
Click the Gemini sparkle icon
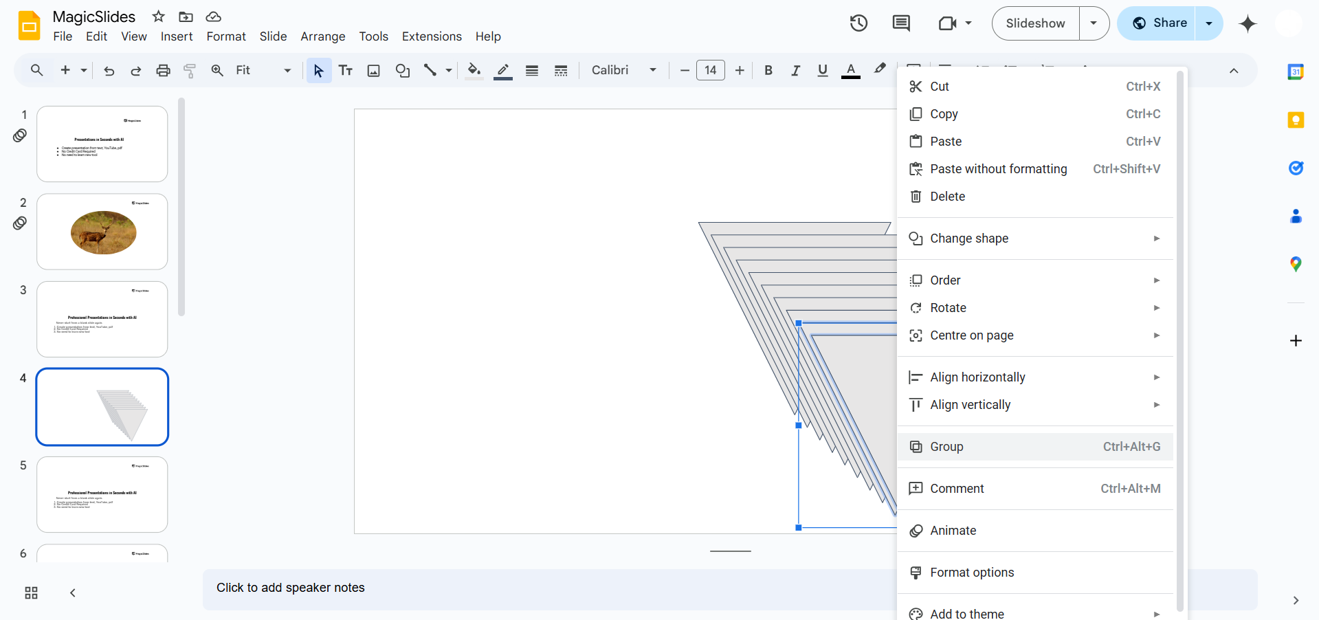(1248, 23)
